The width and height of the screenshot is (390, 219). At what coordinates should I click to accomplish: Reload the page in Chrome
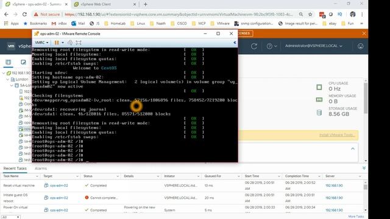pyautogui.click(x=24, y=15)
